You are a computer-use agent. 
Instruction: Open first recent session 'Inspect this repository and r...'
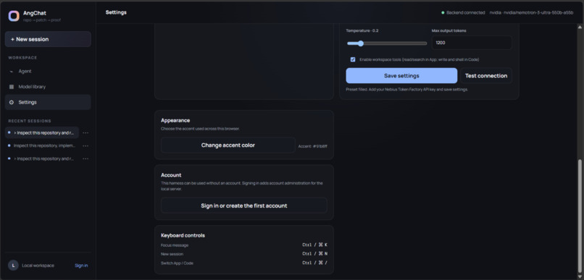[x=42, y=132]
